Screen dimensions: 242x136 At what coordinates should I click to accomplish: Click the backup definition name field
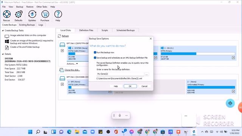(x=120, y=74)
